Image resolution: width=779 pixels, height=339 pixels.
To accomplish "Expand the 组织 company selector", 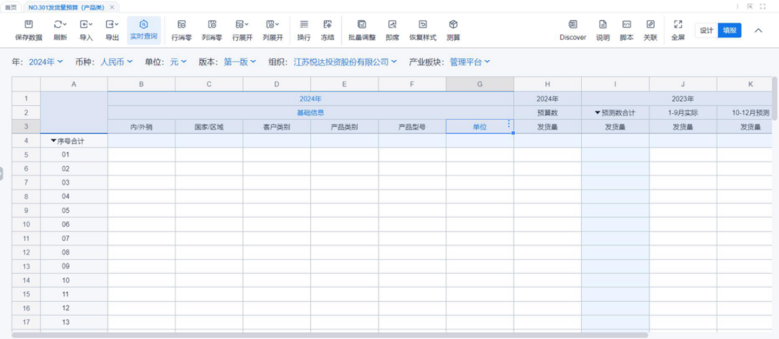I will pyautogui.click(x=345, y=62).
